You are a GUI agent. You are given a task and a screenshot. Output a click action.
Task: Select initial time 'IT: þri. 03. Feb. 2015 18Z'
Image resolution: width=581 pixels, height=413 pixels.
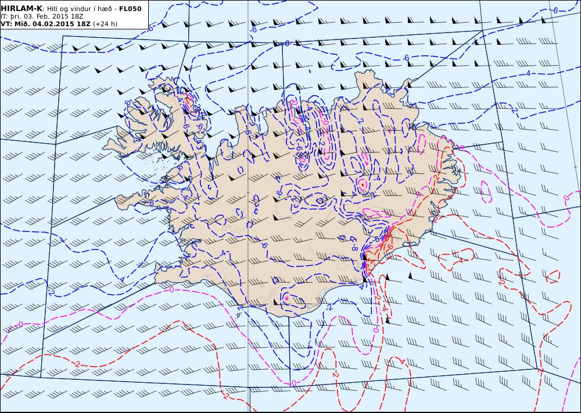coord(42,16)
